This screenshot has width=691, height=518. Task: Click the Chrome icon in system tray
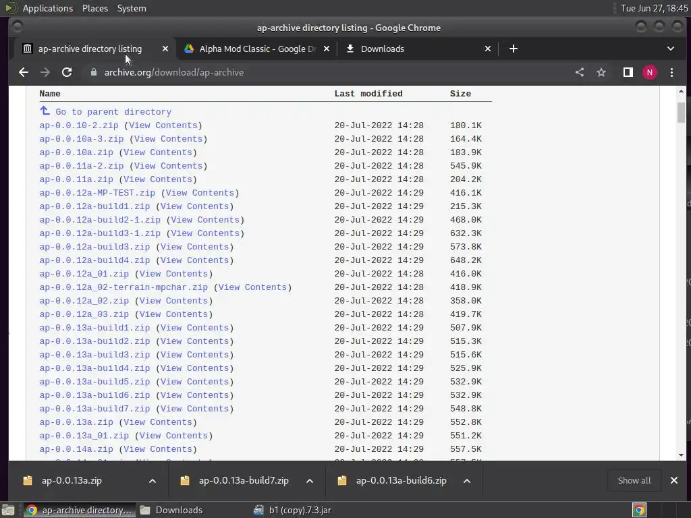coord(639,510)
